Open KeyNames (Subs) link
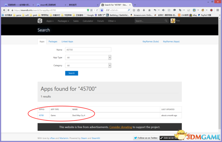This screenshot has height=142, width=222. coord(151,41)
